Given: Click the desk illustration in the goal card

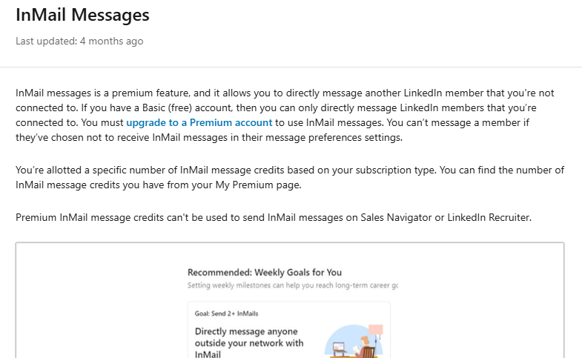Looking at the screenshot, I should 354,341.
